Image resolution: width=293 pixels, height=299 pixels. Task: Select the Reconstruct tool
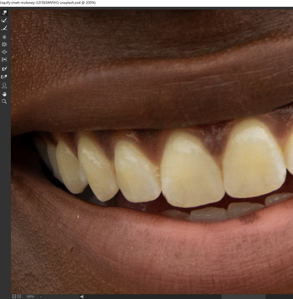point(4,21)
